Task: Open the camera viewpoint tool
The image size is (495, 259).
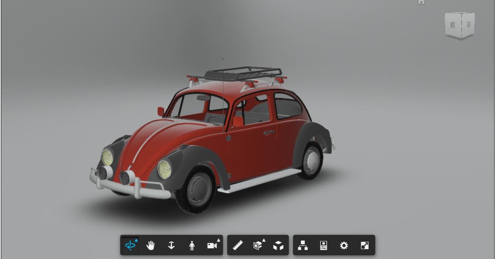Action: (211, 245)
